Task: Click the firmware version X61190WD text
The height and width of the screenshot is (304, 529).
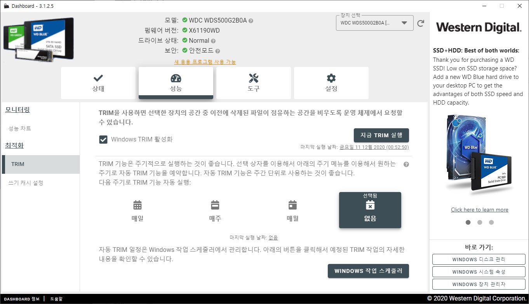Action: pos(205,30)
